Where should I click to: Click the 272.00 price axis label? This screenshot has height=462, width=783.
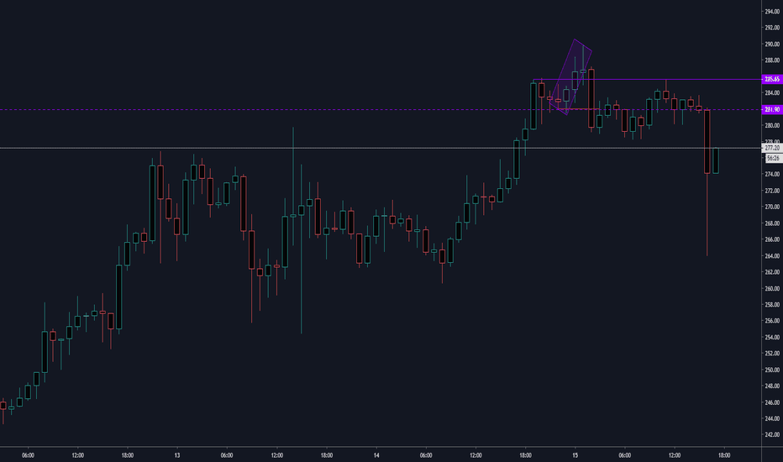pyautogui.click(x=772, y=191)
